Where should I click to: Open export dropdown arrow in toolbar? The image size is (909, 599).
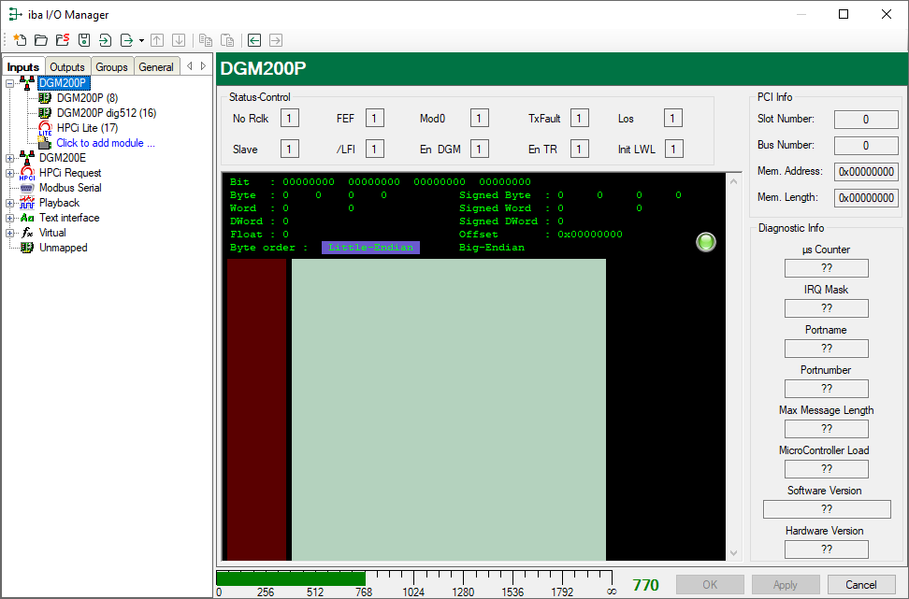[x=141, y=40]
